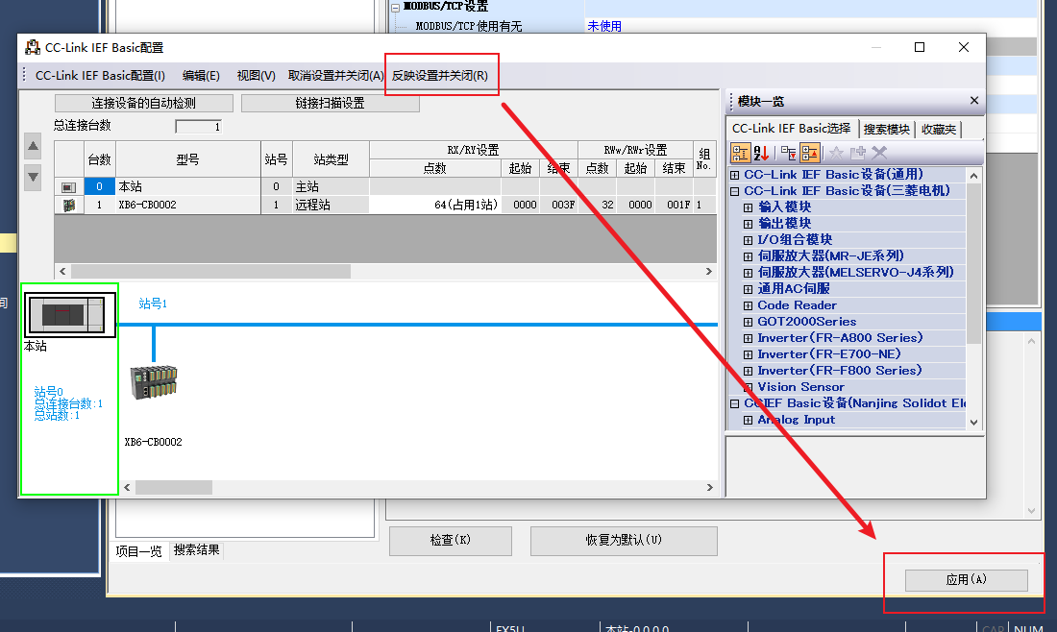Click the move row up arrow button
Image resolution: width=1057 pixels, height=632 pixels.
pos(33,146)
